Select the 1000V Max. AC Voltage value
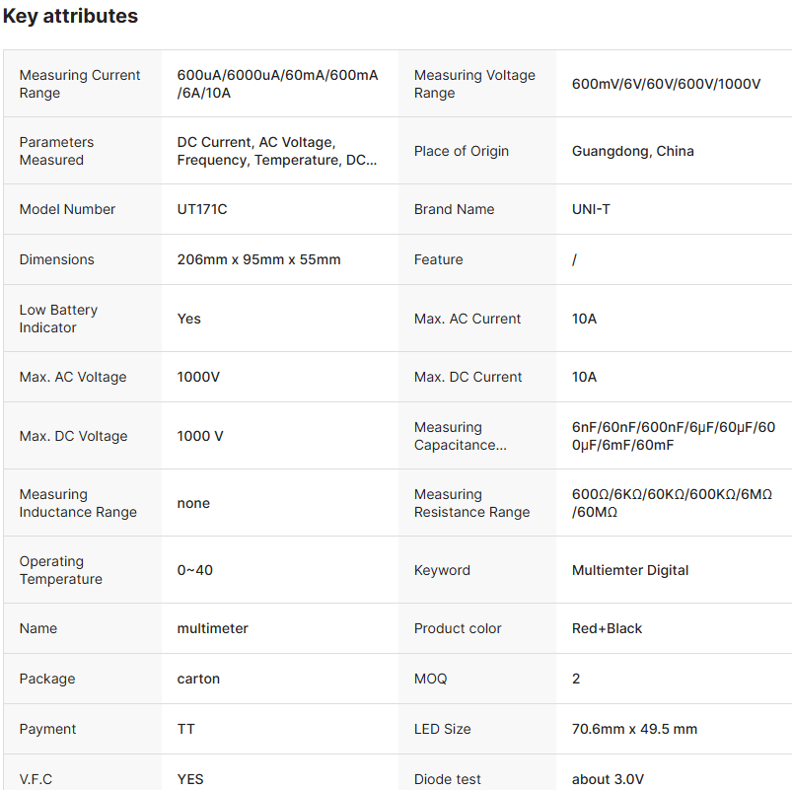The image size is (792, 790). point(198,377)
